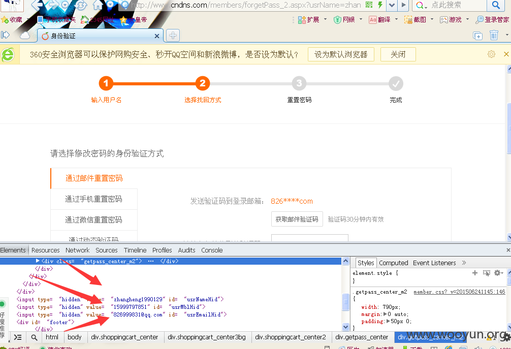The height and width of the screenshot is (349, 511).
Task: Close the 身份验证 tab
Action: 157,36
